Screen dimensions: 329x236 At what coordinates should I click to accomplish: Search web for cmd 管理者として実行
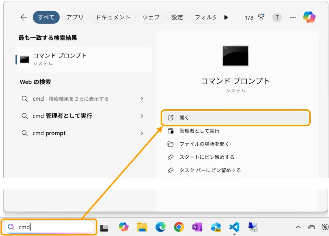pos(62,116)
